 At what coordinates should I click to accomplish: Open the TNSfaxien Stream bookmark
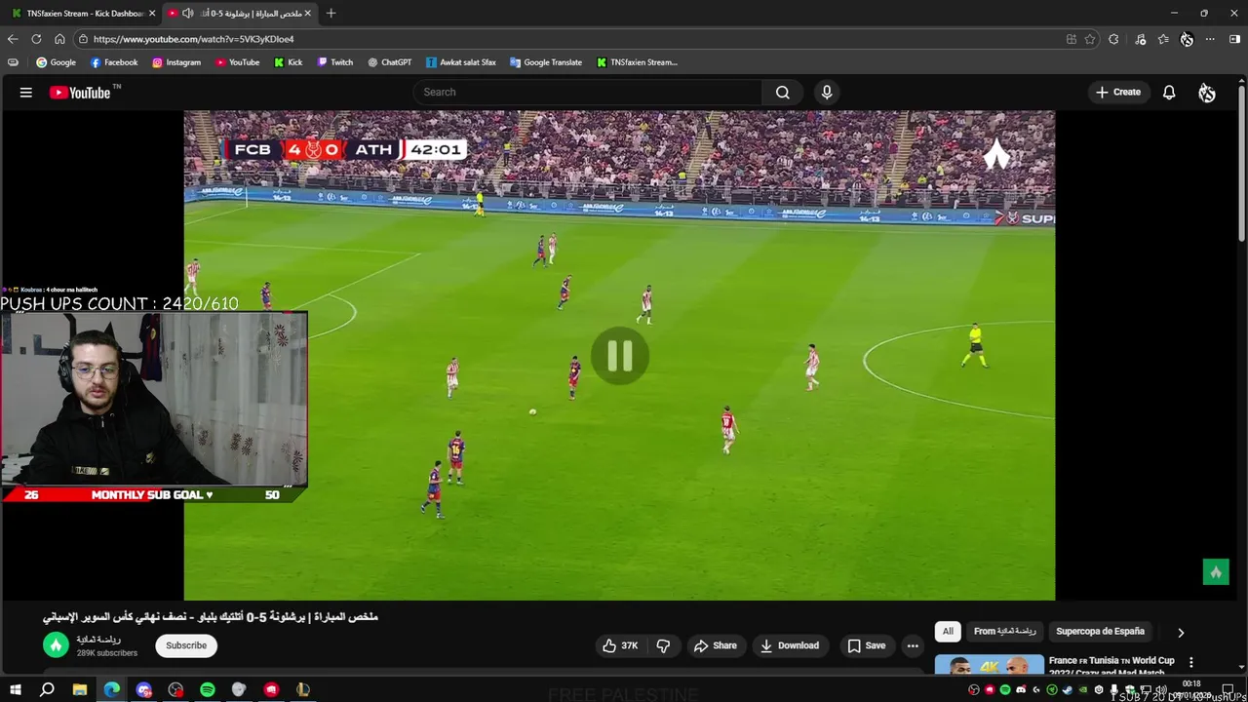[x=638, y=62]
